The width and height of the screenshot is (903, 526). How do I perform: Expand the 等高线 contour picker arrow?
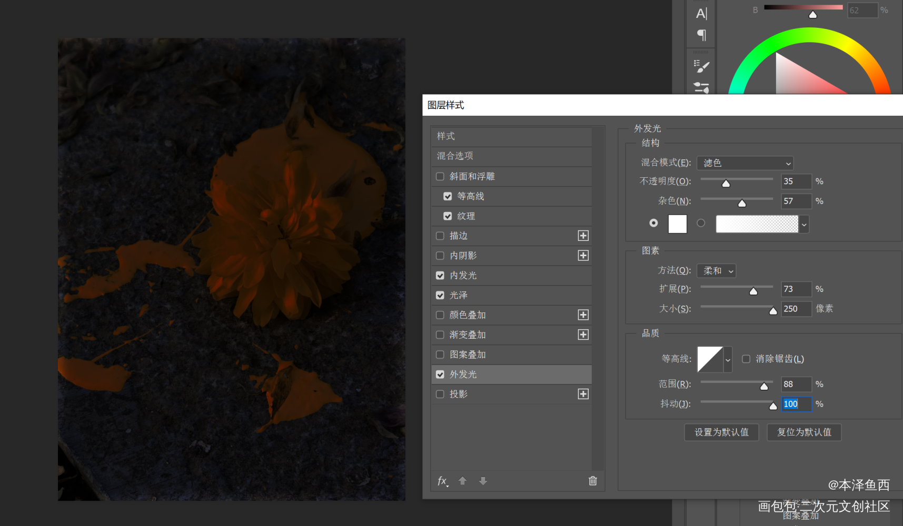pos(728,360)
